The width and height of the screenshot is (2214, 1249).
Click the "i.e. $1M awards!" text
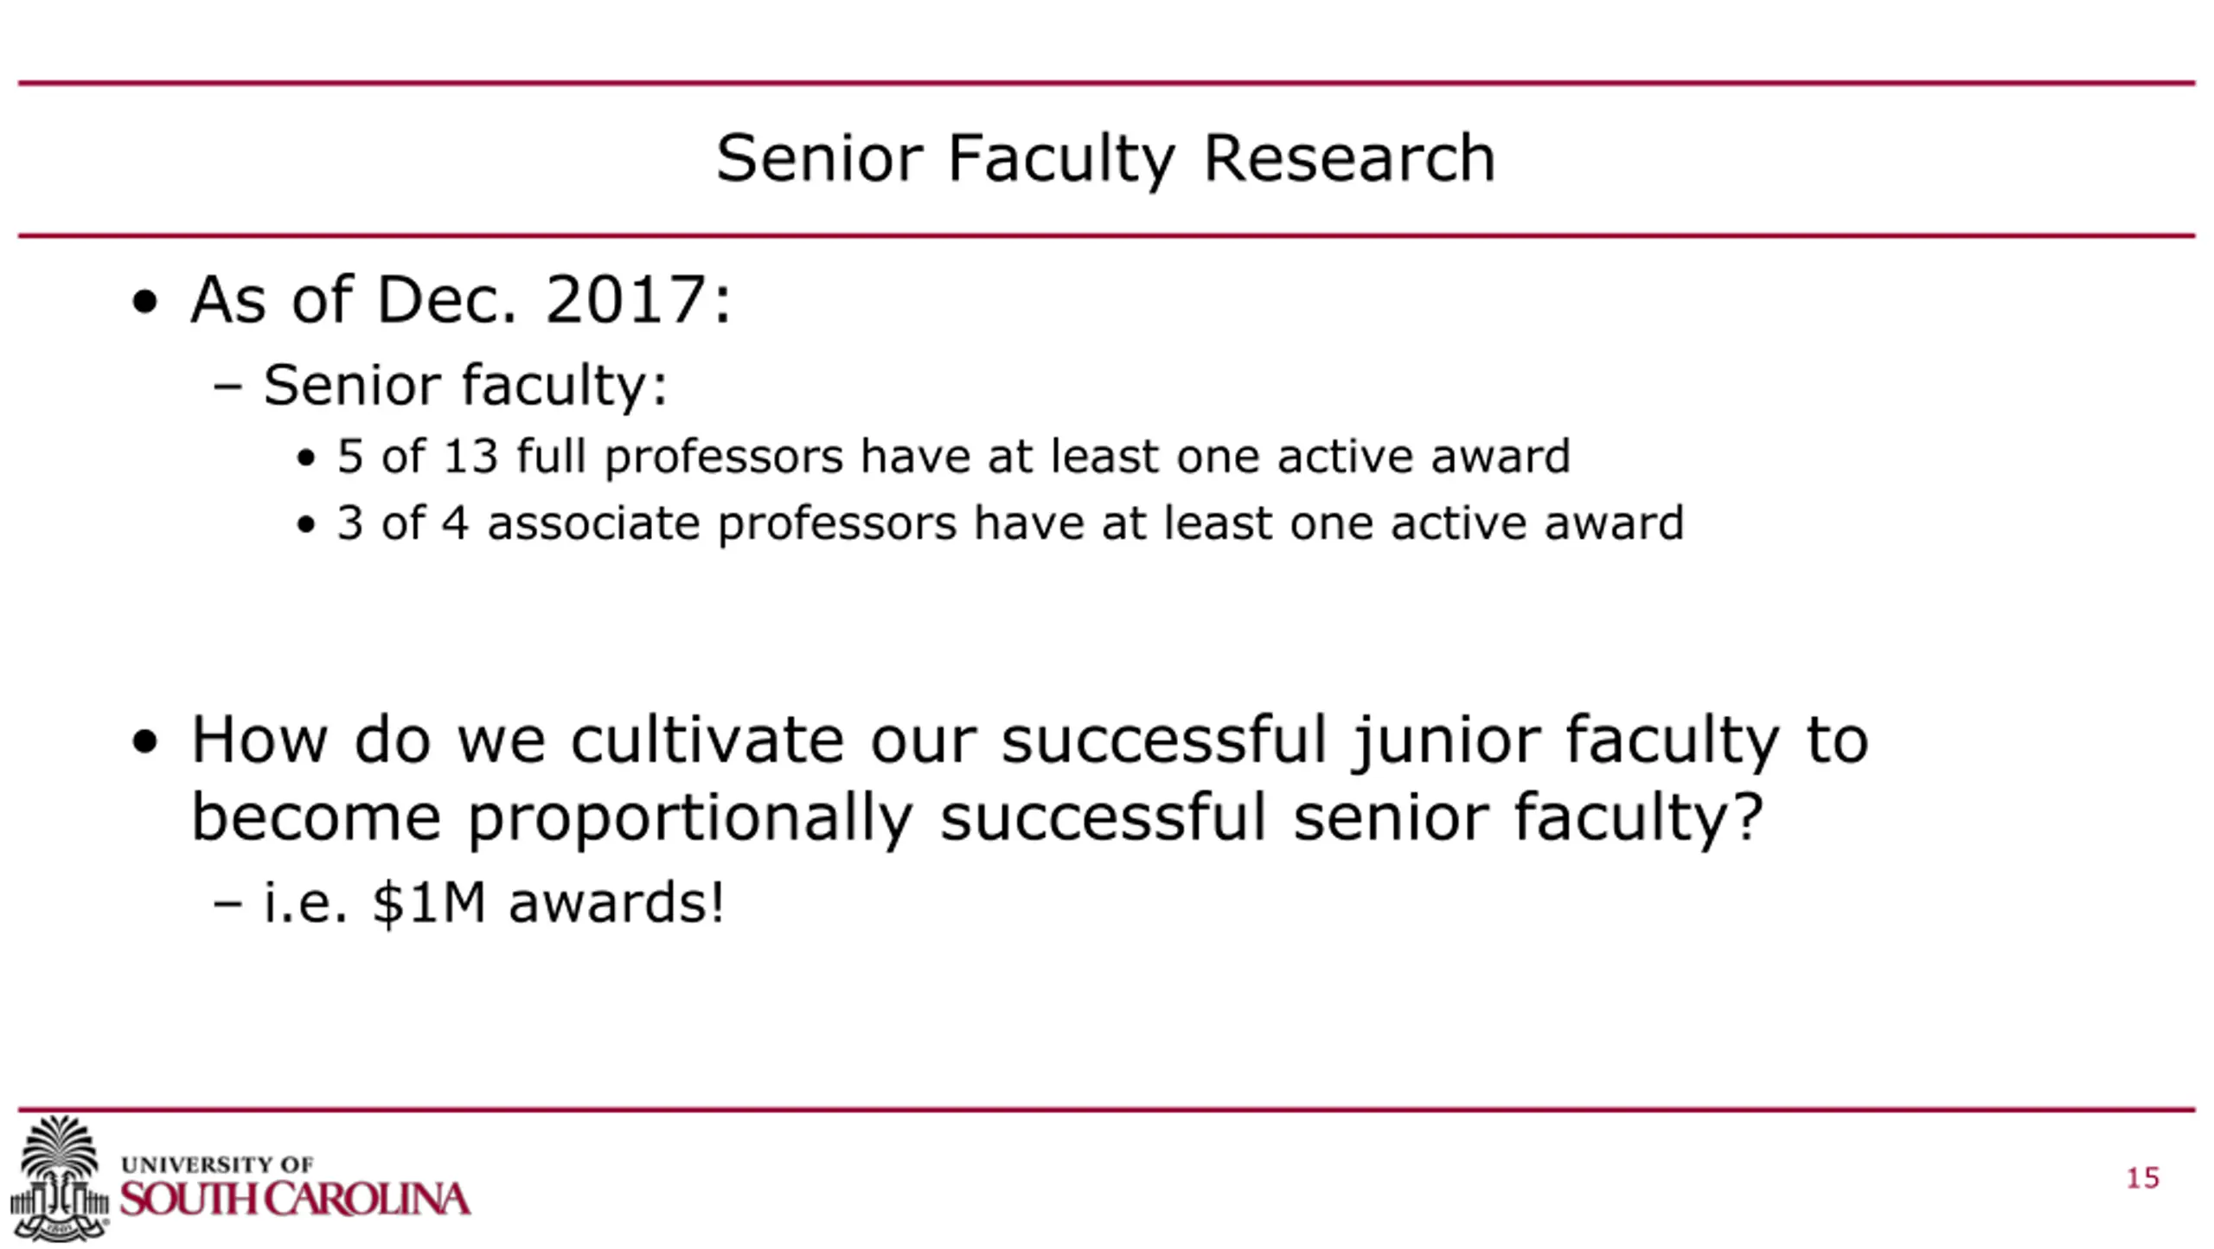(494, 903)
